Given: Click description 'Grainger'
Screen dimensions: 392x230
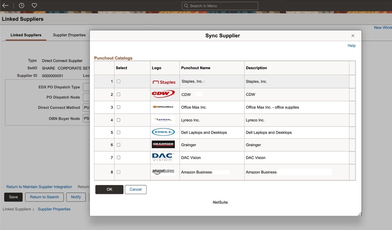Looking at the screenshot, I should click(x=253, y=145).
